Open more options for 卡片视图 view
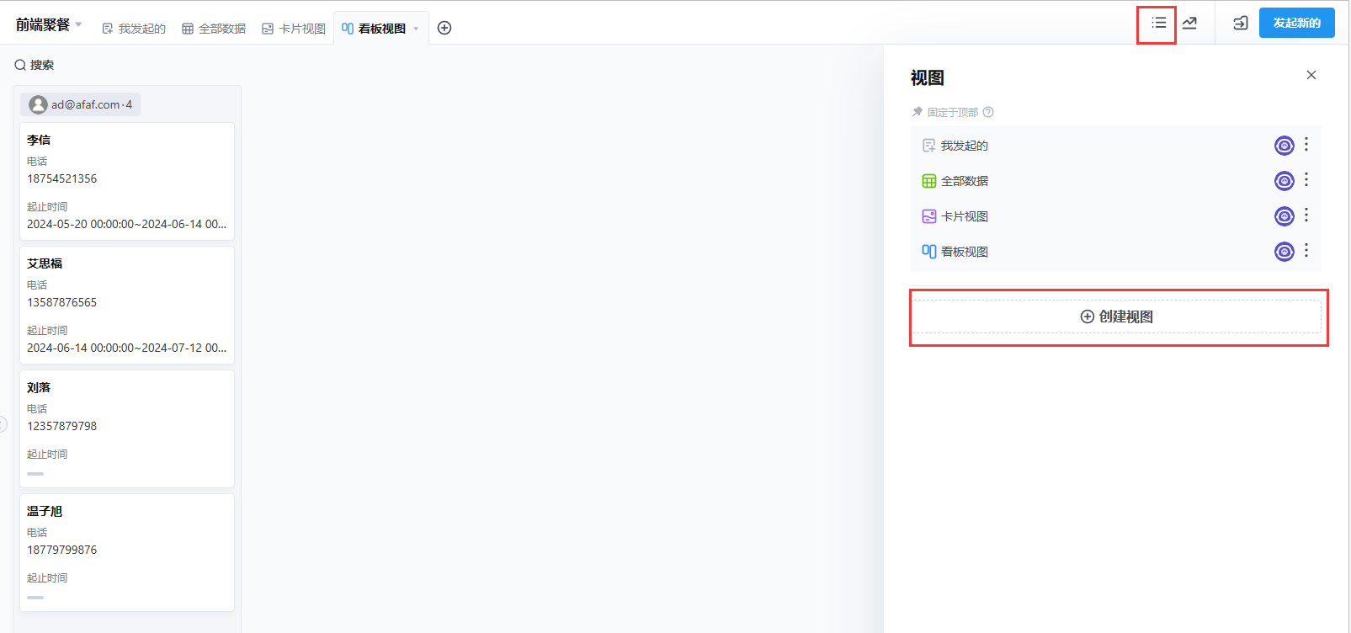1351x633 pixels. coord(1306,215)
